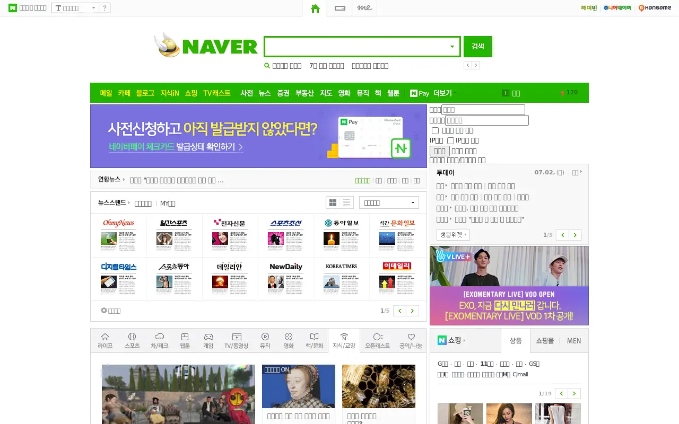Image resolution: width=679 pixels, height=424 pixels.
Task: Click the Naver Pay check card banner
Action: point(258,136)
